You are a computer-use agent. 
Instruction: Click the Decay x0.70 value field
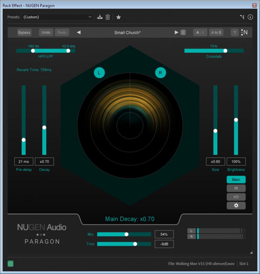tap(44, 162)
